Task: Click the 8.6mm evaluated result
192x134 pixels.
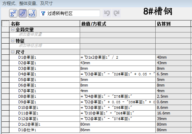Action: [x=163, y=107]
